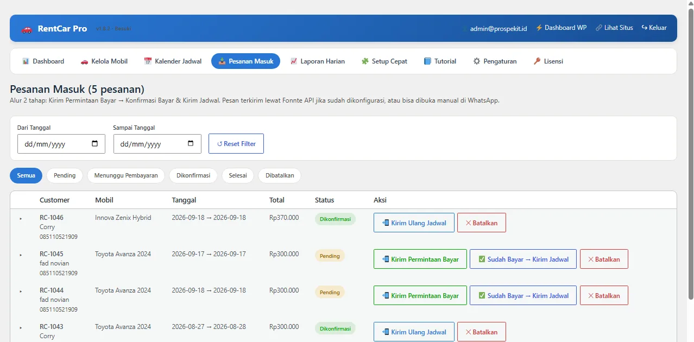The height and width of the screenshot is (342, 694).
Task: Click the puzzle icon on Setup Cepat tab
Action: pos(365,61)
